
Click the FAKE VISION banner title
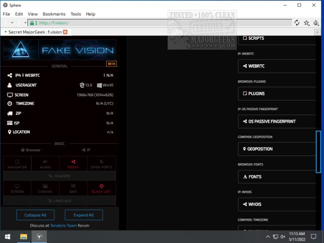(x=78, y=50)
